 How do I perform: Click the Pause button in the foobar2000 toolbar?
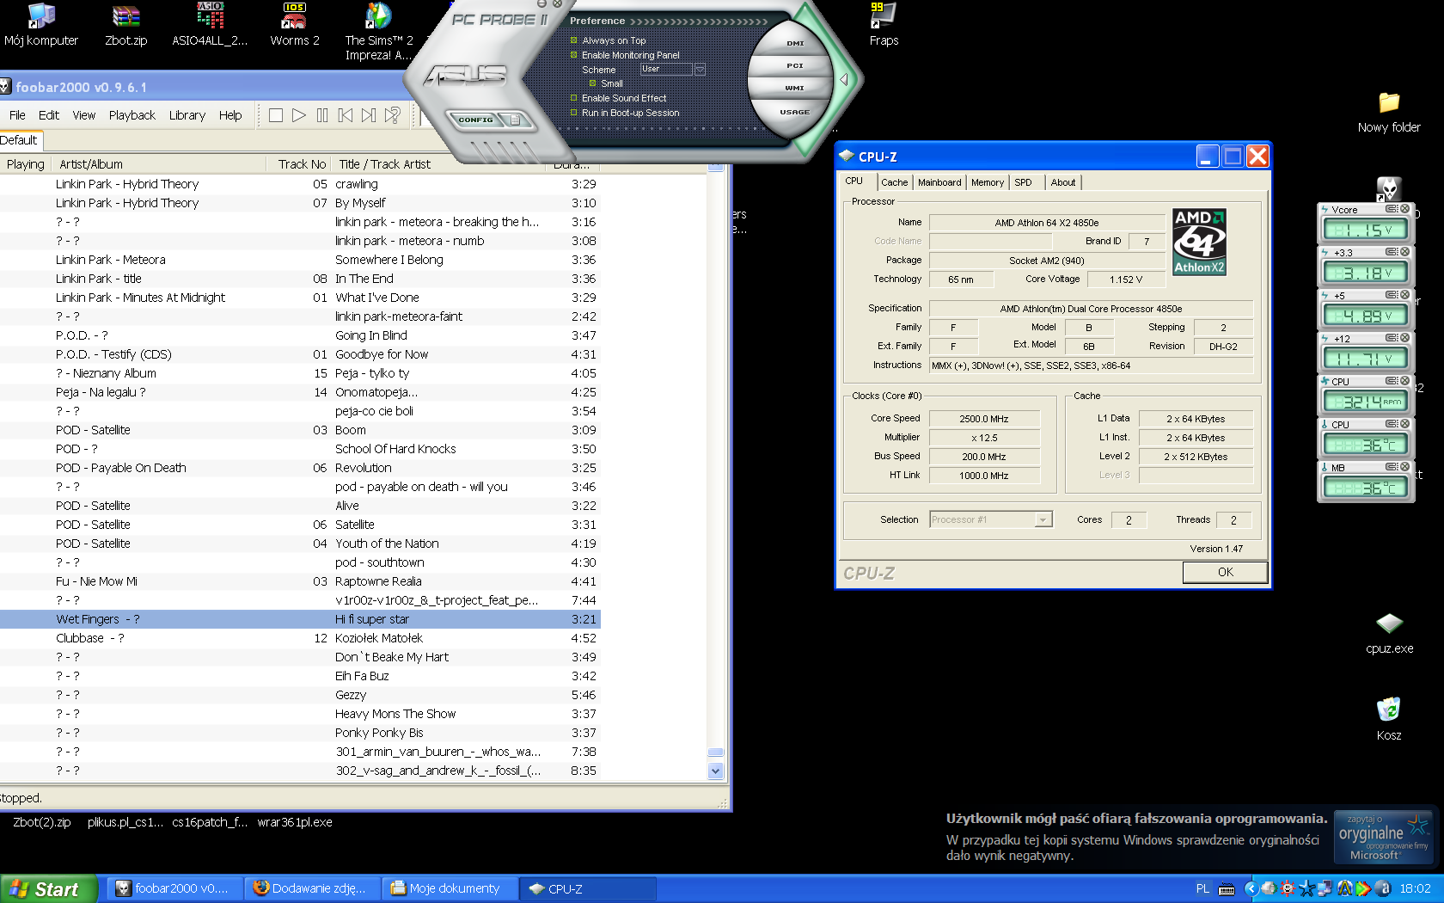pyautogui.click(x=322, y=115)
